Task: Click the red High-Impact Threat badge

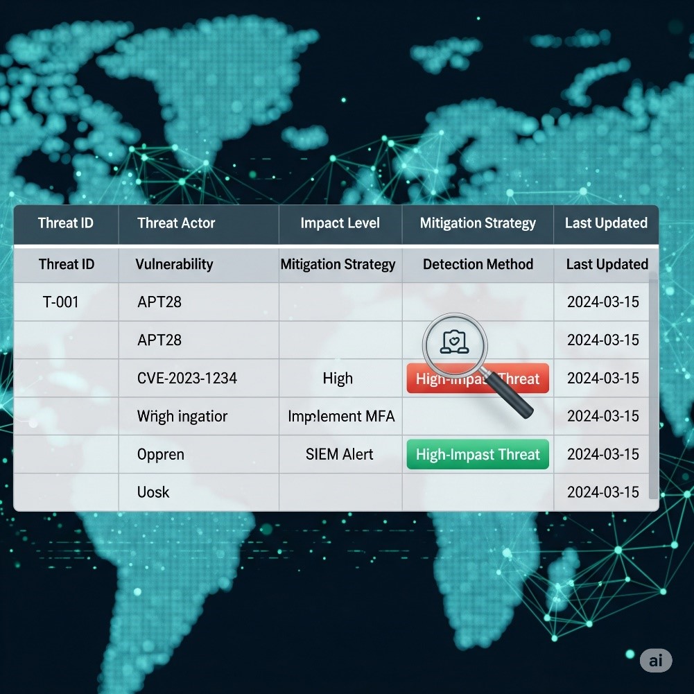Action: tap(478, 379)
